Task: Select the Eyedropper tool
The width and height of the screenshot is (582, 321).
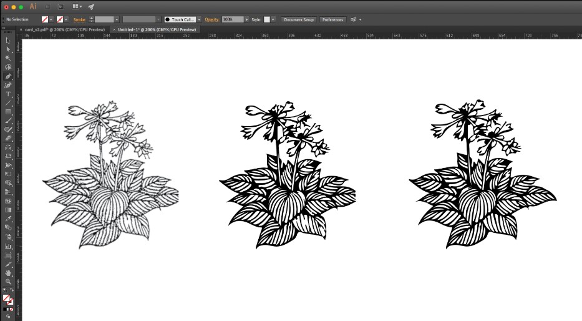Action: (x=8, y=219)
